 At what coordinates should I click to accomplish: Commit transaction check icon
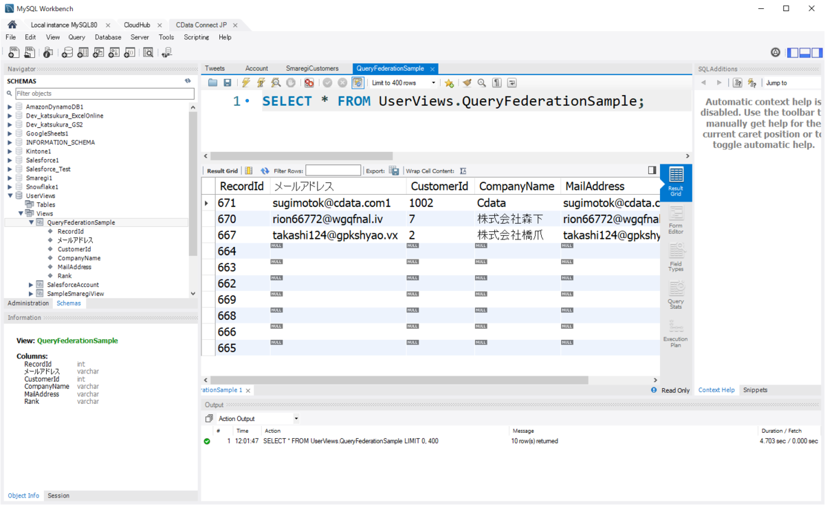coord(327,83)
